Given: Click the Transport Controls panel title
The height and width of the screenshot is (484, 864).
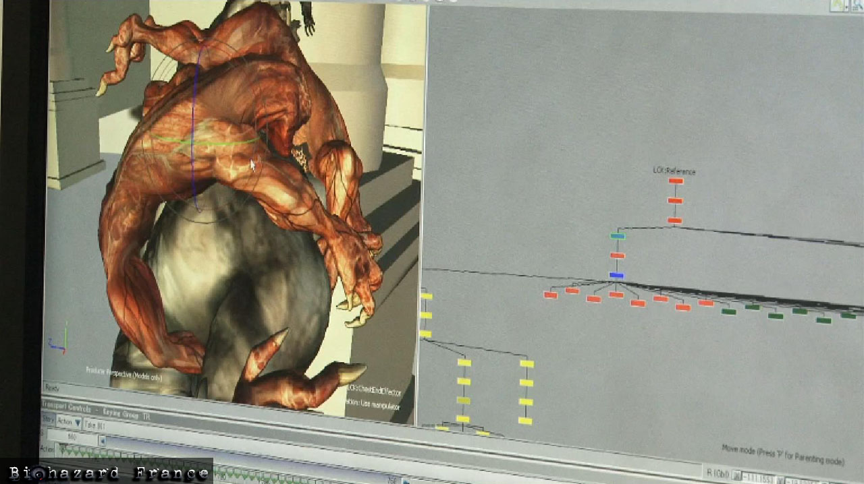Looking at the screenshot, I should tap(66, 406).
